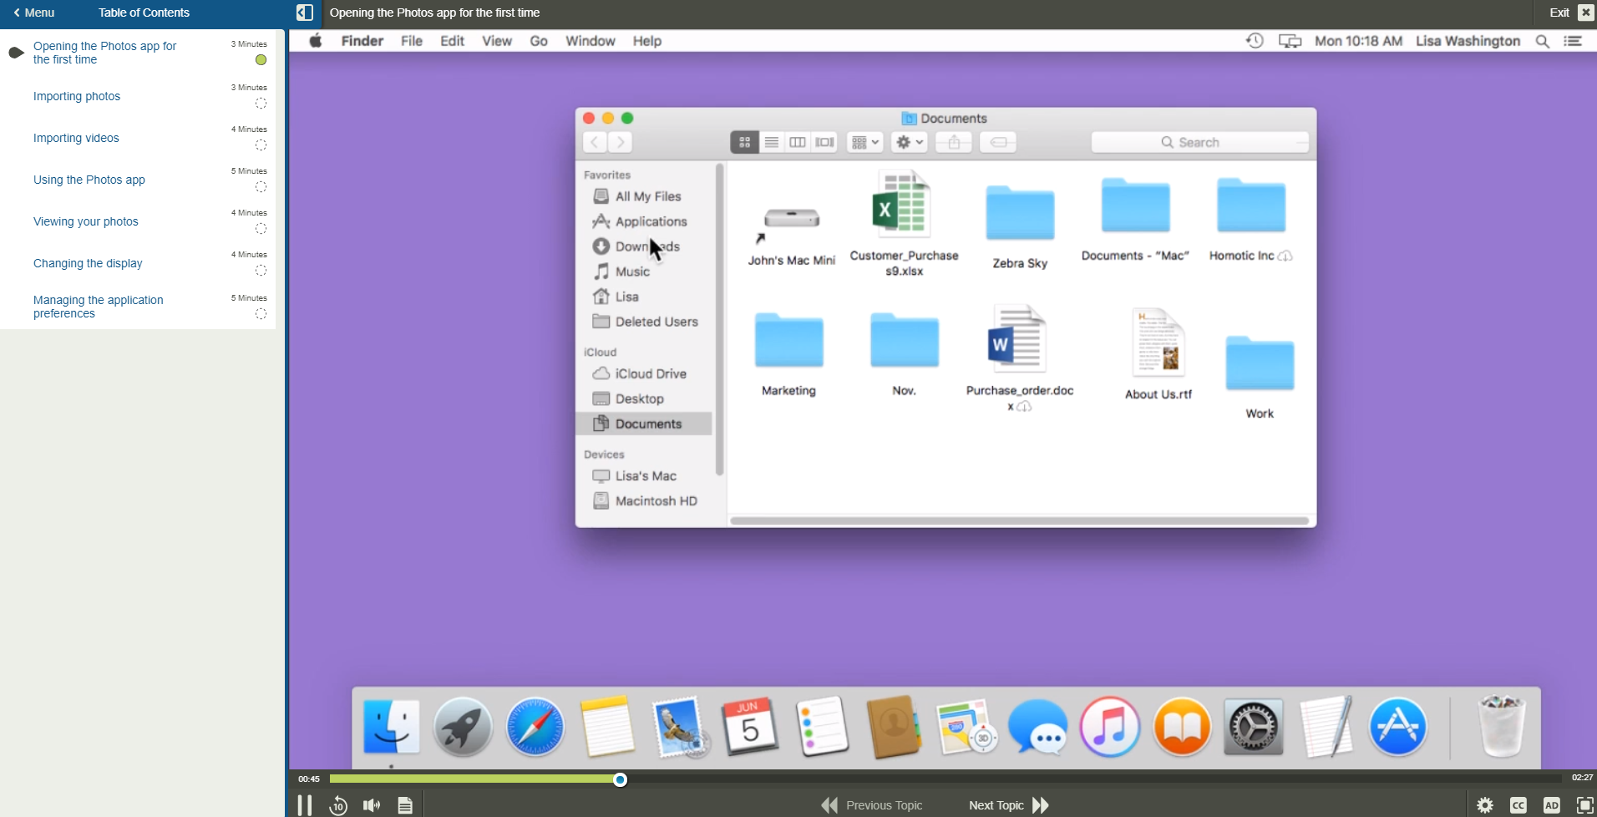The height and width of the screenshot is (817, 1597).
Task: Click the Search field in the Finder window
Action: click(x=1199, y=142)
